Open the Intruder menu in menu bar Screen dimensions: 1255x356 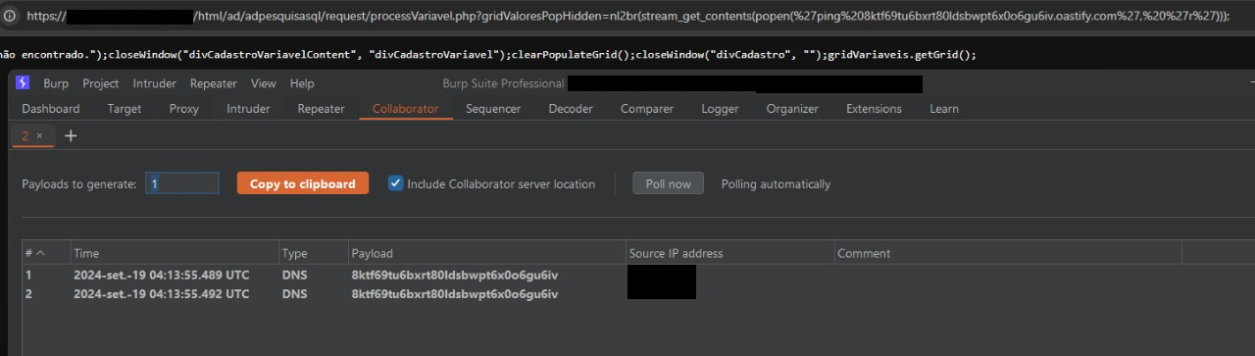pyautogui.click(x=155, y=83)
